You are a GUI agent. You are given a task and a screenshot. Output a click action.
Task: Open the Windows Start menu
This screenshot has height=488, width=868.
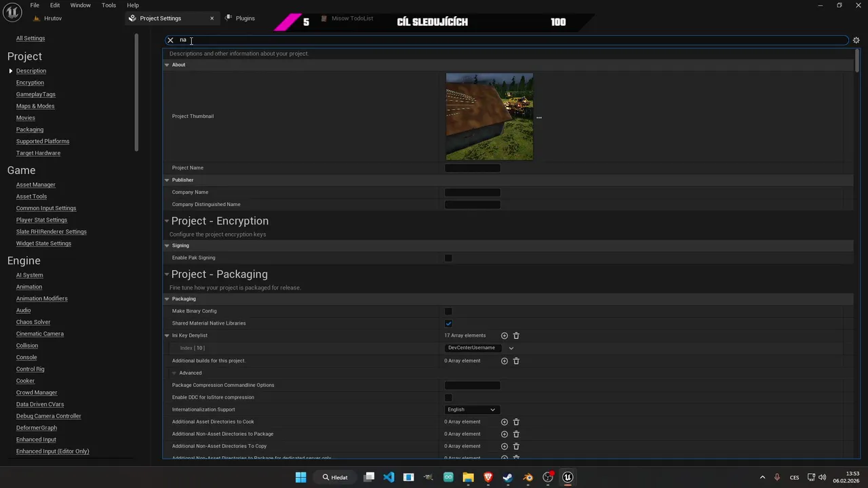point(300,477)
